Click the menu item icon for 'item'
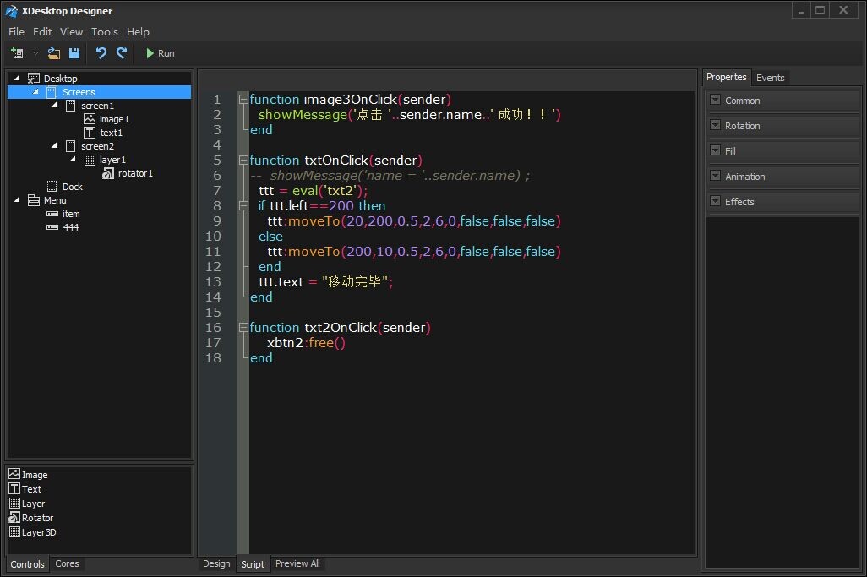The height and width of the screenshot is (577, 867). [x=52, y=214]
